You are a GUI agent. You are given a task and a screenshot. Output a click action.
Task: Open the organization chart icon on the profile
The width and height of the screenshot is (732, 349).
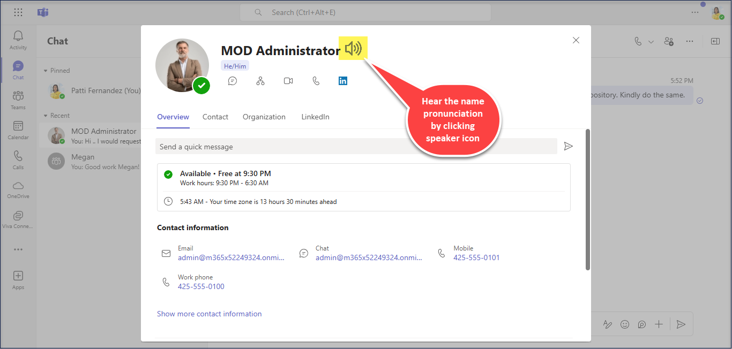[260, 80]
